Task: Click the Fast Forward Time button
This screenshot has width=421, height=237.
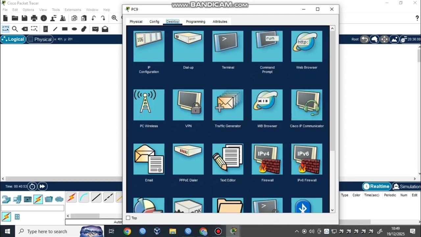Action: [42, 187]
